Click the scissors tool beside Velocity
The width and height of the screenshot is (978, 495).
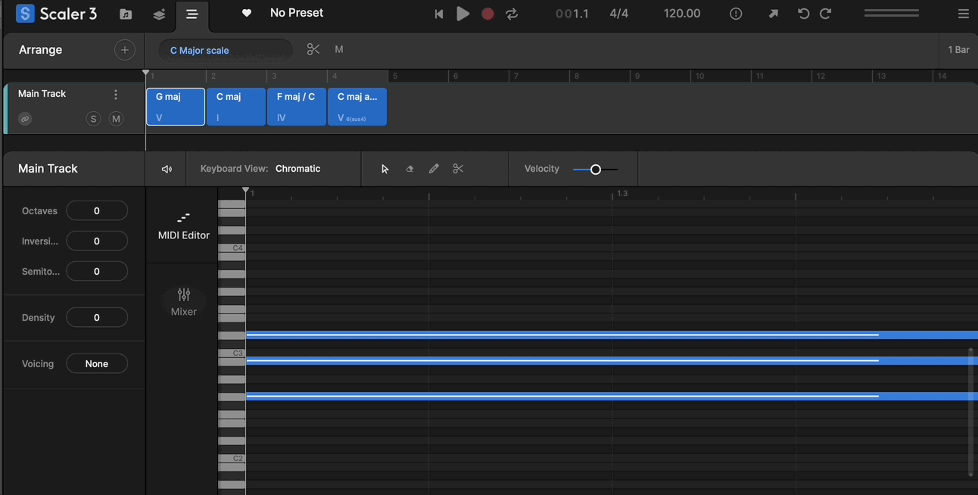pyautogui.click(x=458, y=169)
